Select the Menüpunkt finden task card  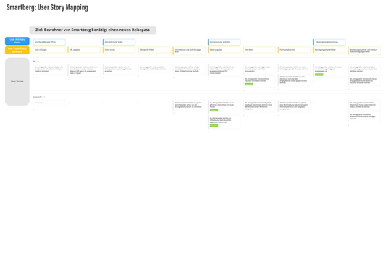click(154, 50)
